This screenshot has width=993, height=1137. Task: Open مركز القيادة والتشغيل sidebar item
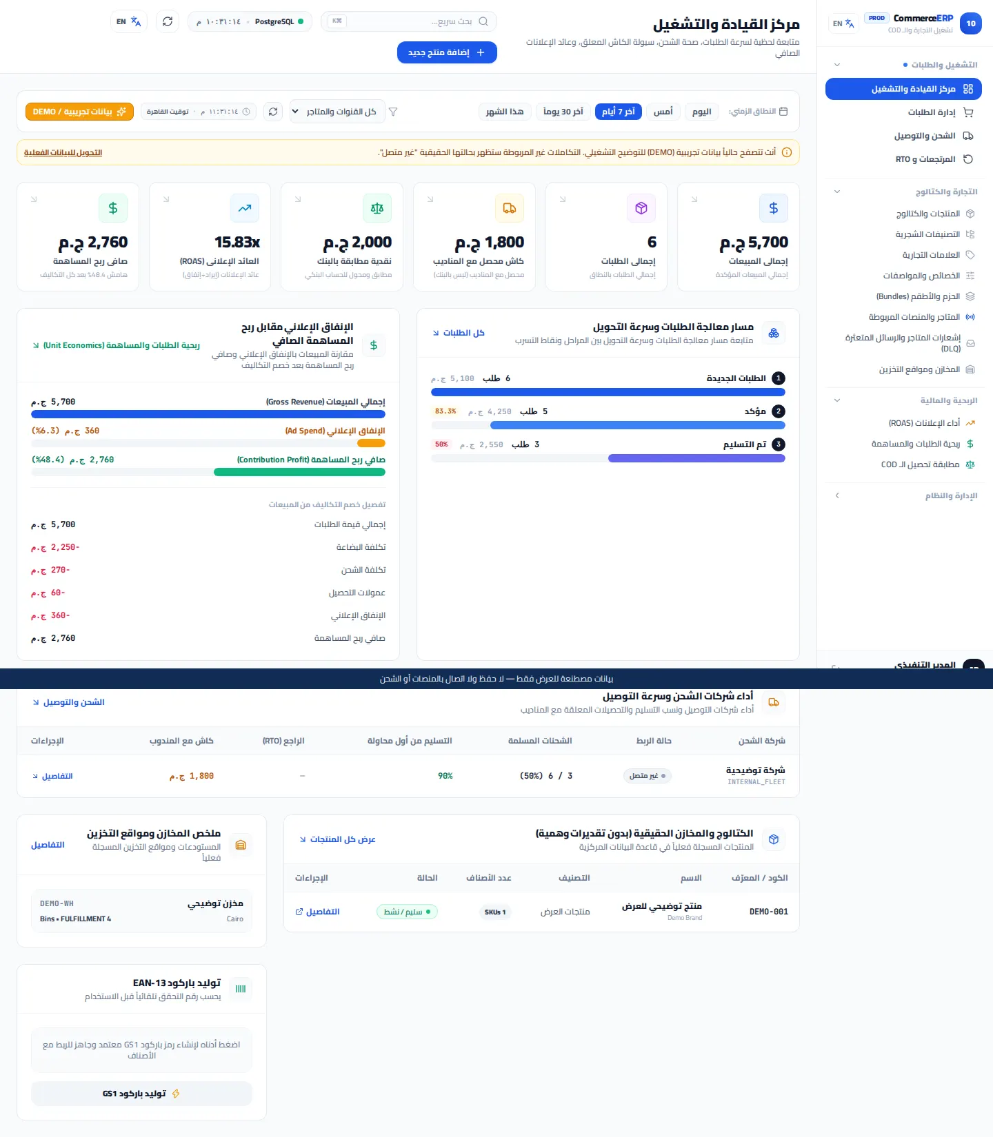click(x=903, y=89)
